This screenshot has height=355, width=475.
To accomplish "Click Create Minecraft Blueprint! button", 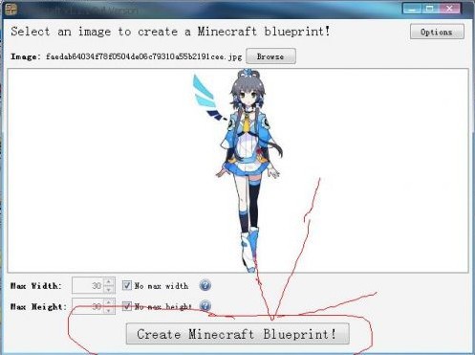I will click(x=238, y=334).
